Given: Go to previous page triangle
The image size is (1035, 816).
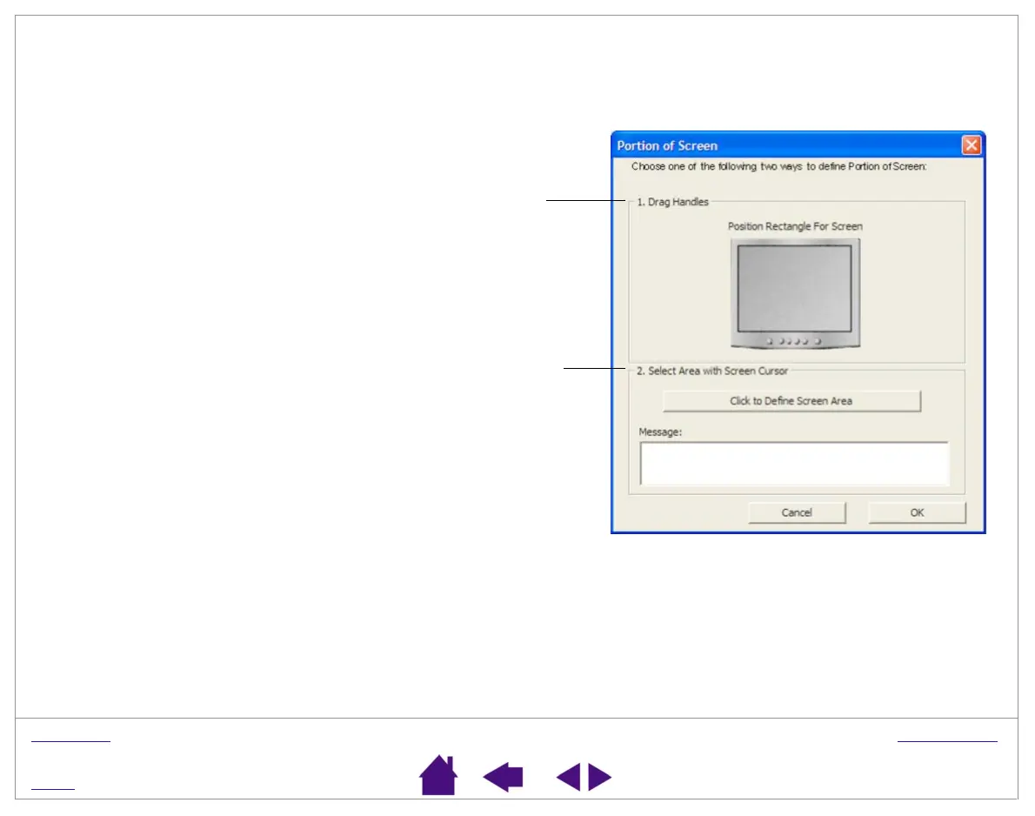Looking at the screenshot, I should tap(568, 777).
